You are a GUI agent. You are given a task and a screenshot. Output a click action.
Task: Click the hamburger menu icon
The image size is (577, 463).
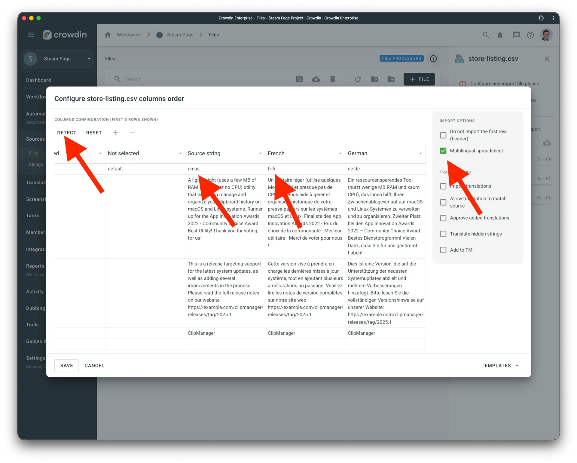[x=31, y=35]
